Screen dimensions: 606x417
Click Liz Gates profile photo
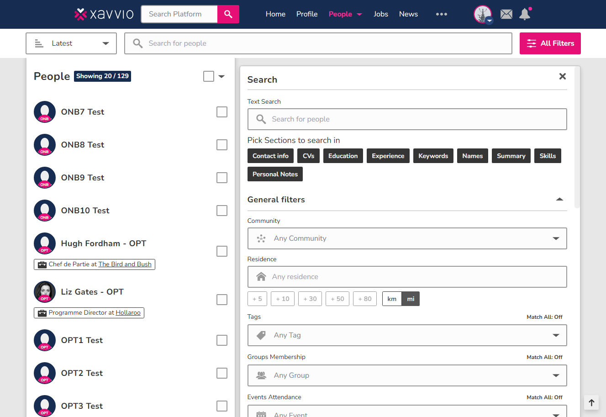[x=45, y=292]
